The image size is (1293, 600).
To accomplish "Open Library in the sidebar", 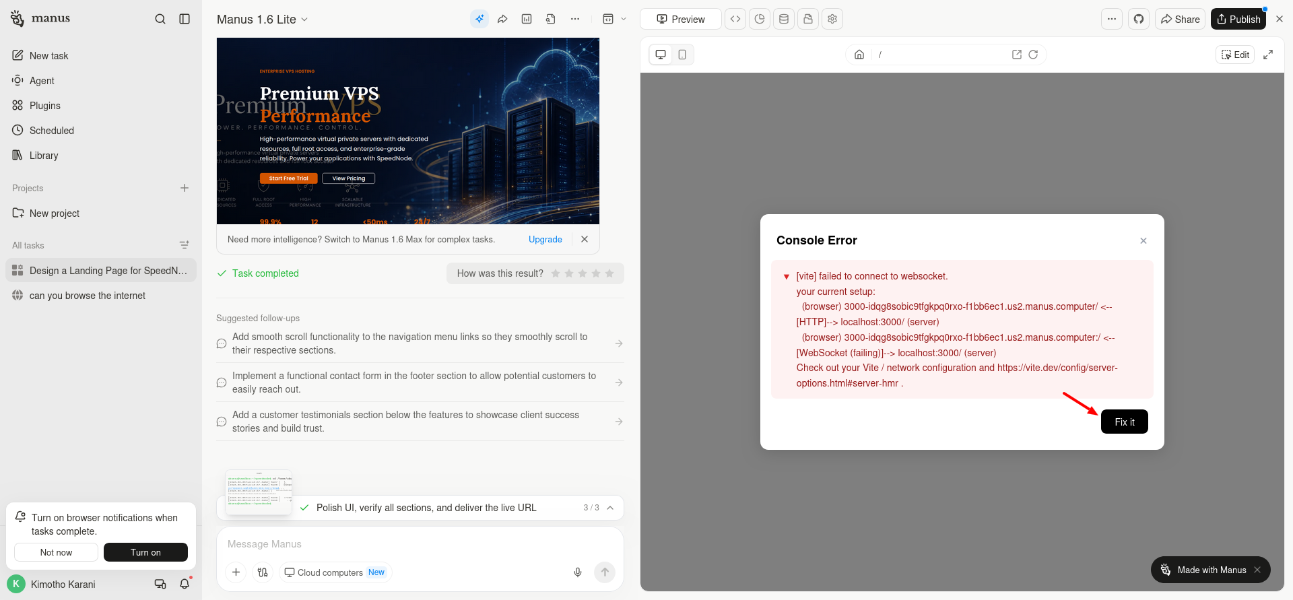I will 101,156.
